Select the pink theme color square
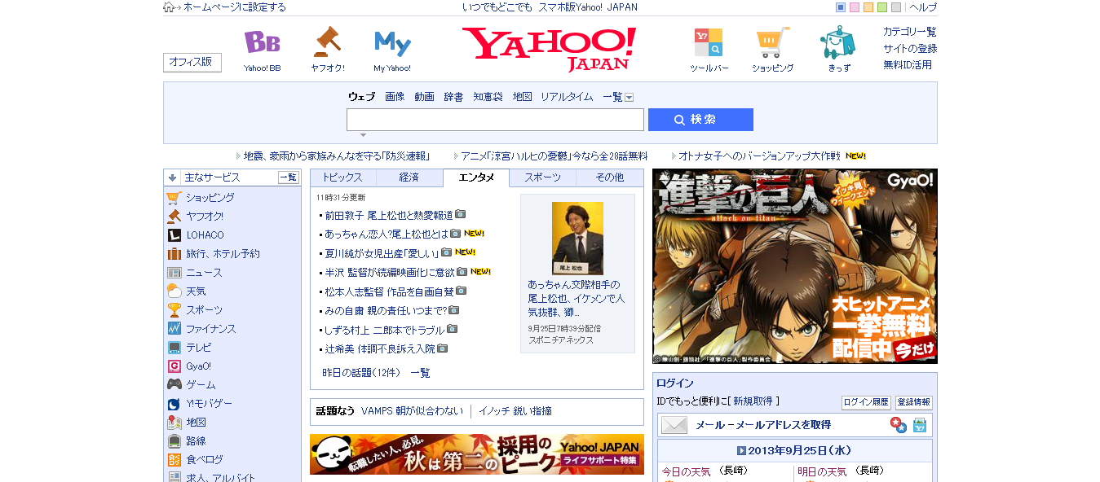 tap(855, 7)
